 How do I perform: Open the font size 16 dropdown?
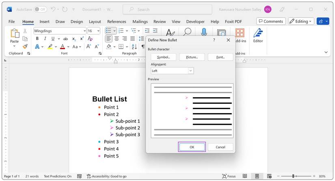pos(98,31)
